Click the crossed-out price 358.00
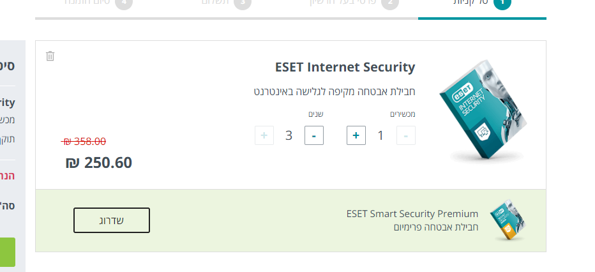The height and width of the screenshot is (272, 595). [84, 141]
